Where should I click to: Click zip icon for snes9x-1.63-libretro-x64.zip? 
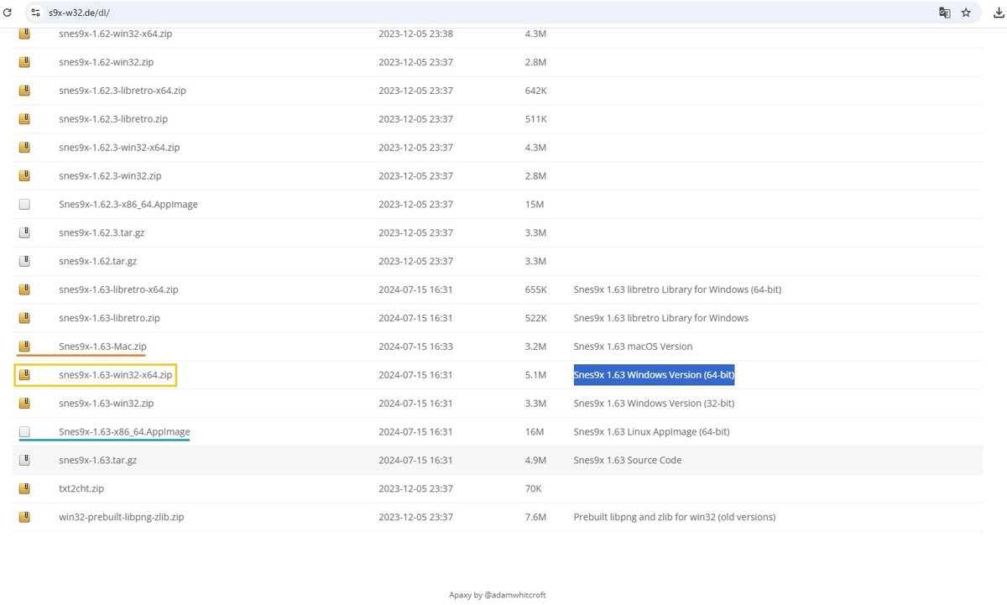(x=24, y=289)
